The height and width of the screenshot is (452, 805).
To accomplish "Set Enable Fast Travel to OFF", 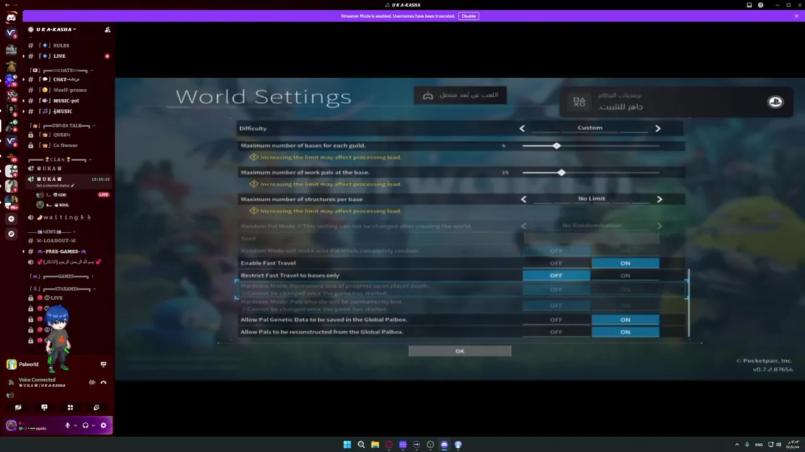I will point(556,263).
